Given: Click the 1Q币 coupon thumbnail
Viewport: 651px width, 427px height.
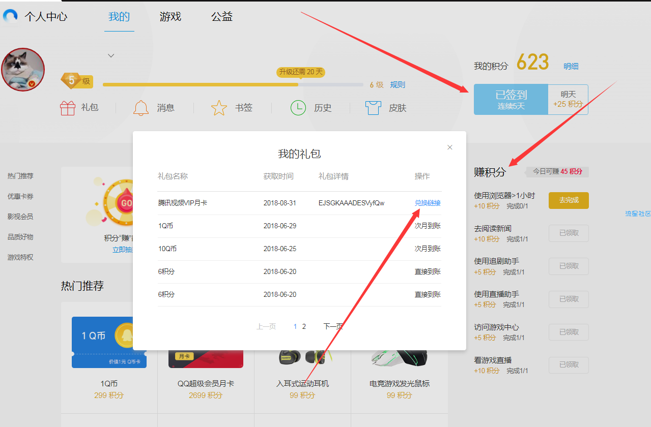Looking at the screenshot, I should (x=109, y=342).
